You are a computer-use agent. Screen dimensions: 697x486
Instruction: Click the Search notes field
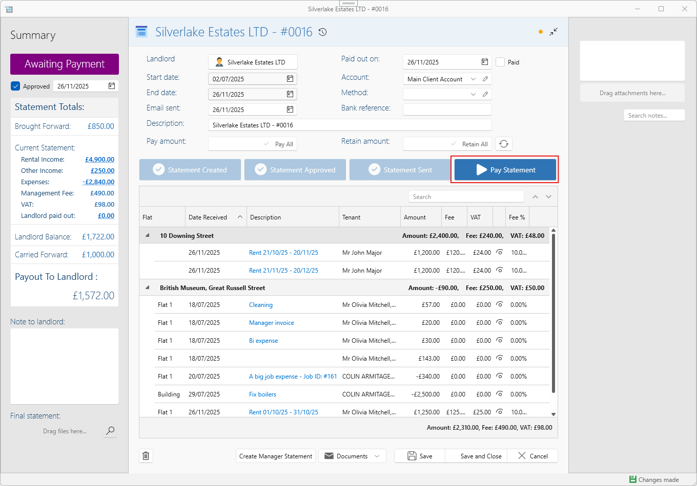coord(654,115)
